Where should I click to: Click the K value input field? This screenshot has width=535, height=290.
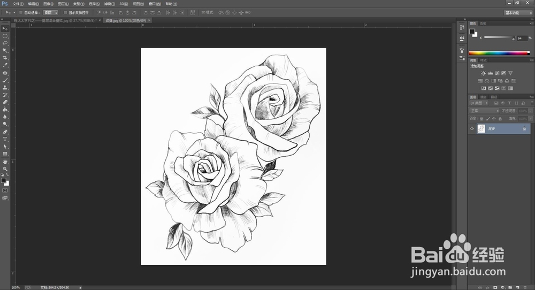(x=522, y=38)
